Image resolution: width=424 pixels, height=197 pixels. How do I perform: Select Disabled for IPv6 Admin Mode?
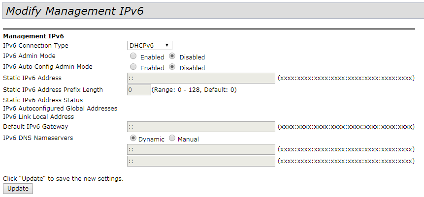[172, 56]
